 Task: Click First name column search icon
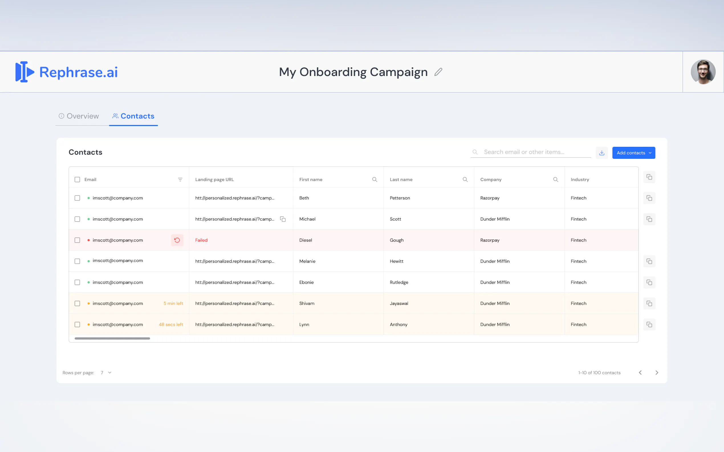click(375, 179)
